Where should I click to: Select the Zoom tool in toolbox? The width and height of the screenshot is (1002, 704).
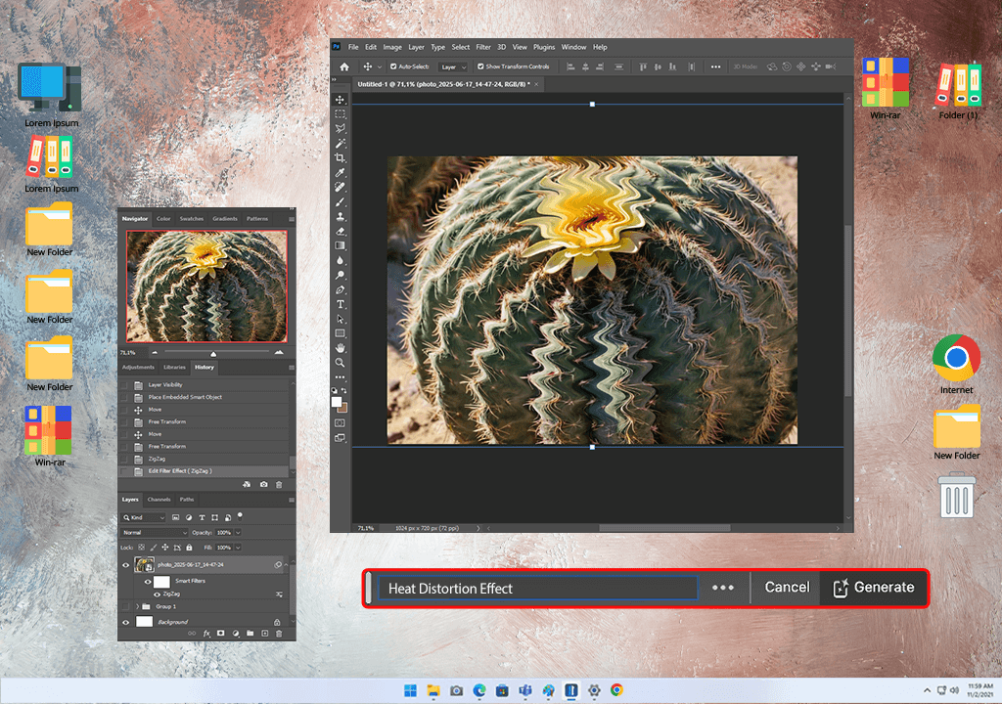point(340,363)
